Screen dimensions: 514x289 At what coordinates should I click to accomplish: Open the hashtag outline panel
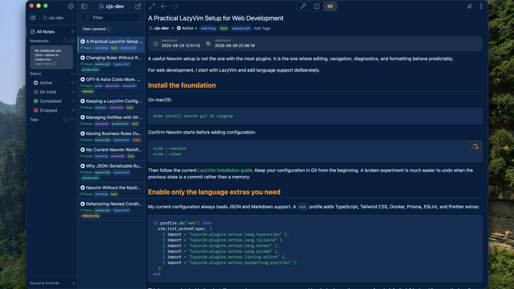(470, 6)
